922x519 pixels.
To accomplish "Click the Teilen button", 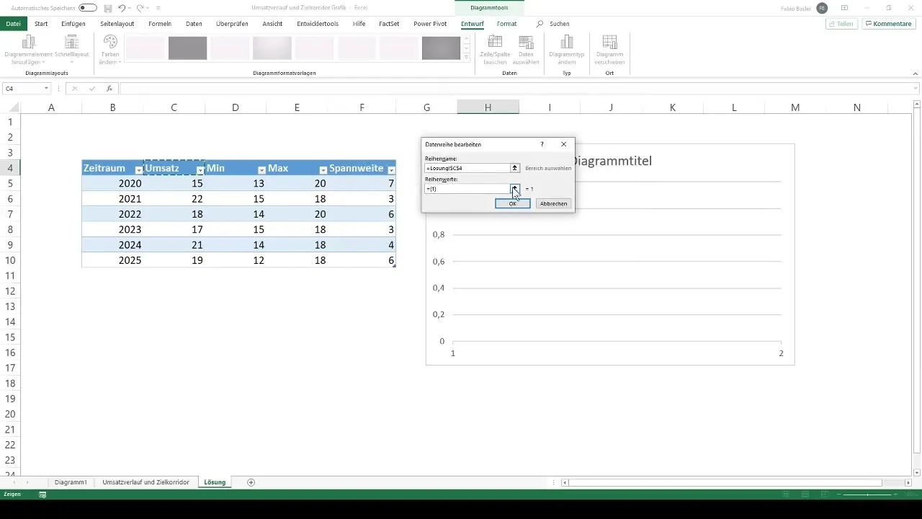I will 841,24.
